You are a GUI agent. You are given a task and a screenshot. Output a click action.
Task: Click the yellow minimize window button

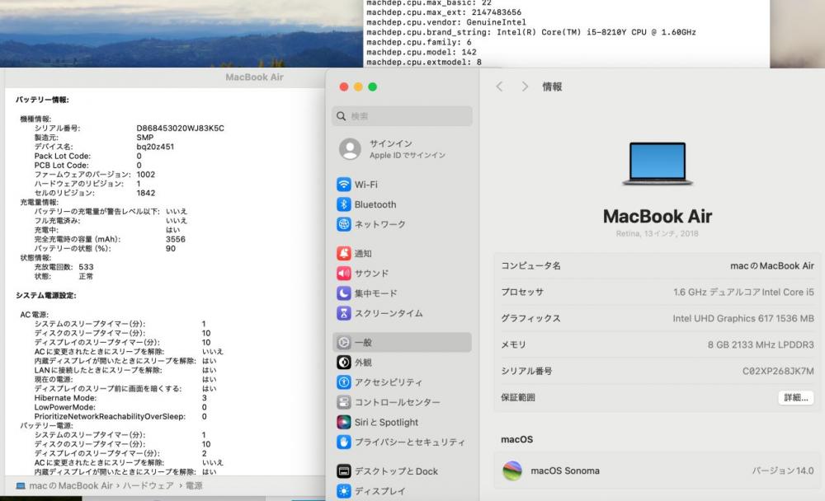pyautogui.click(x=358, y=87)
